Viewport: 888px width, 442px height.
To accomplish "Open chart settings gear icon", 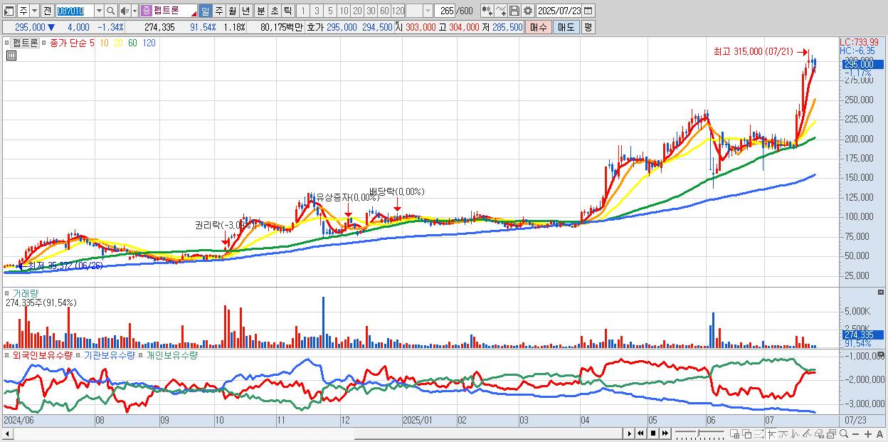I will tap(528, 11).
